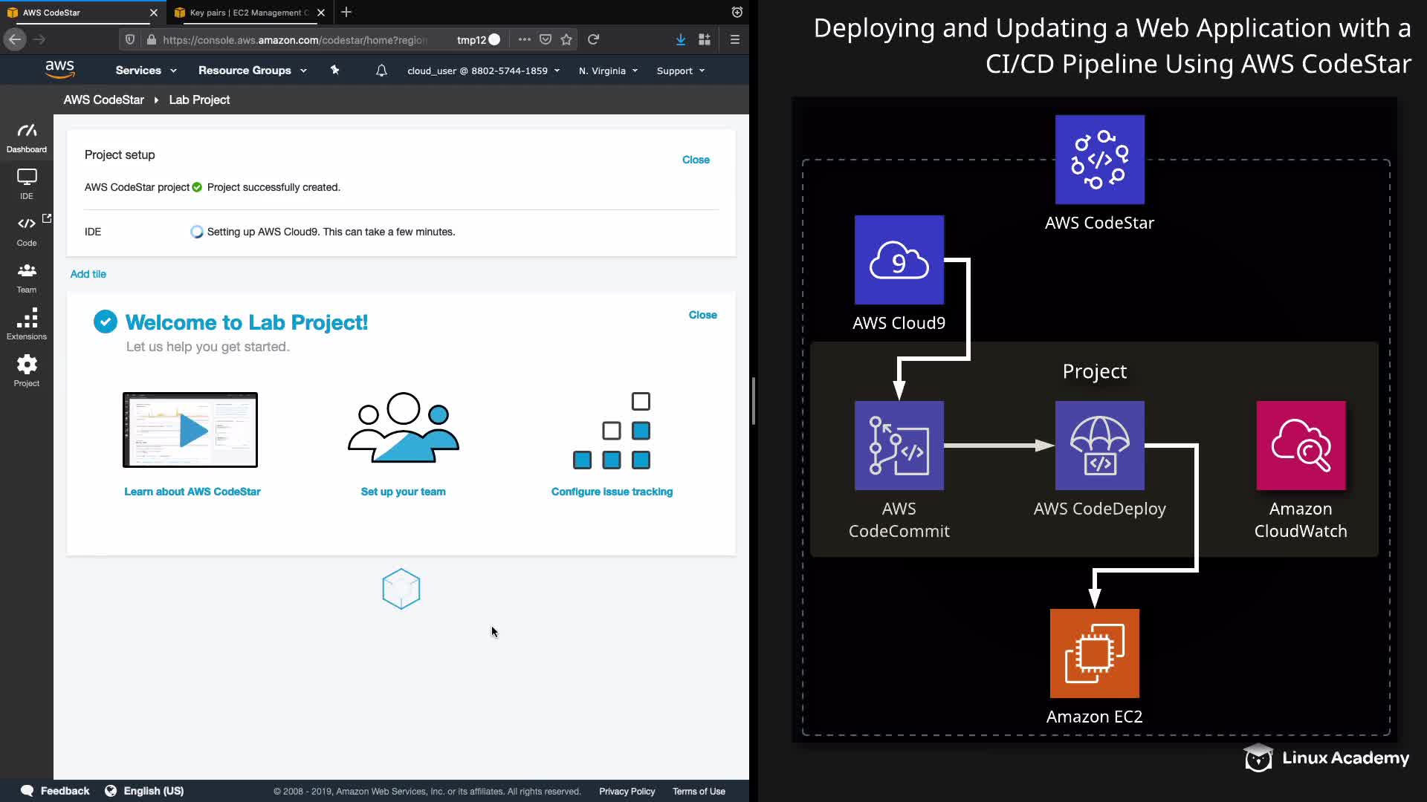Open the Support menu
The height and width of the screenshot is (802, 1427).
680,71
